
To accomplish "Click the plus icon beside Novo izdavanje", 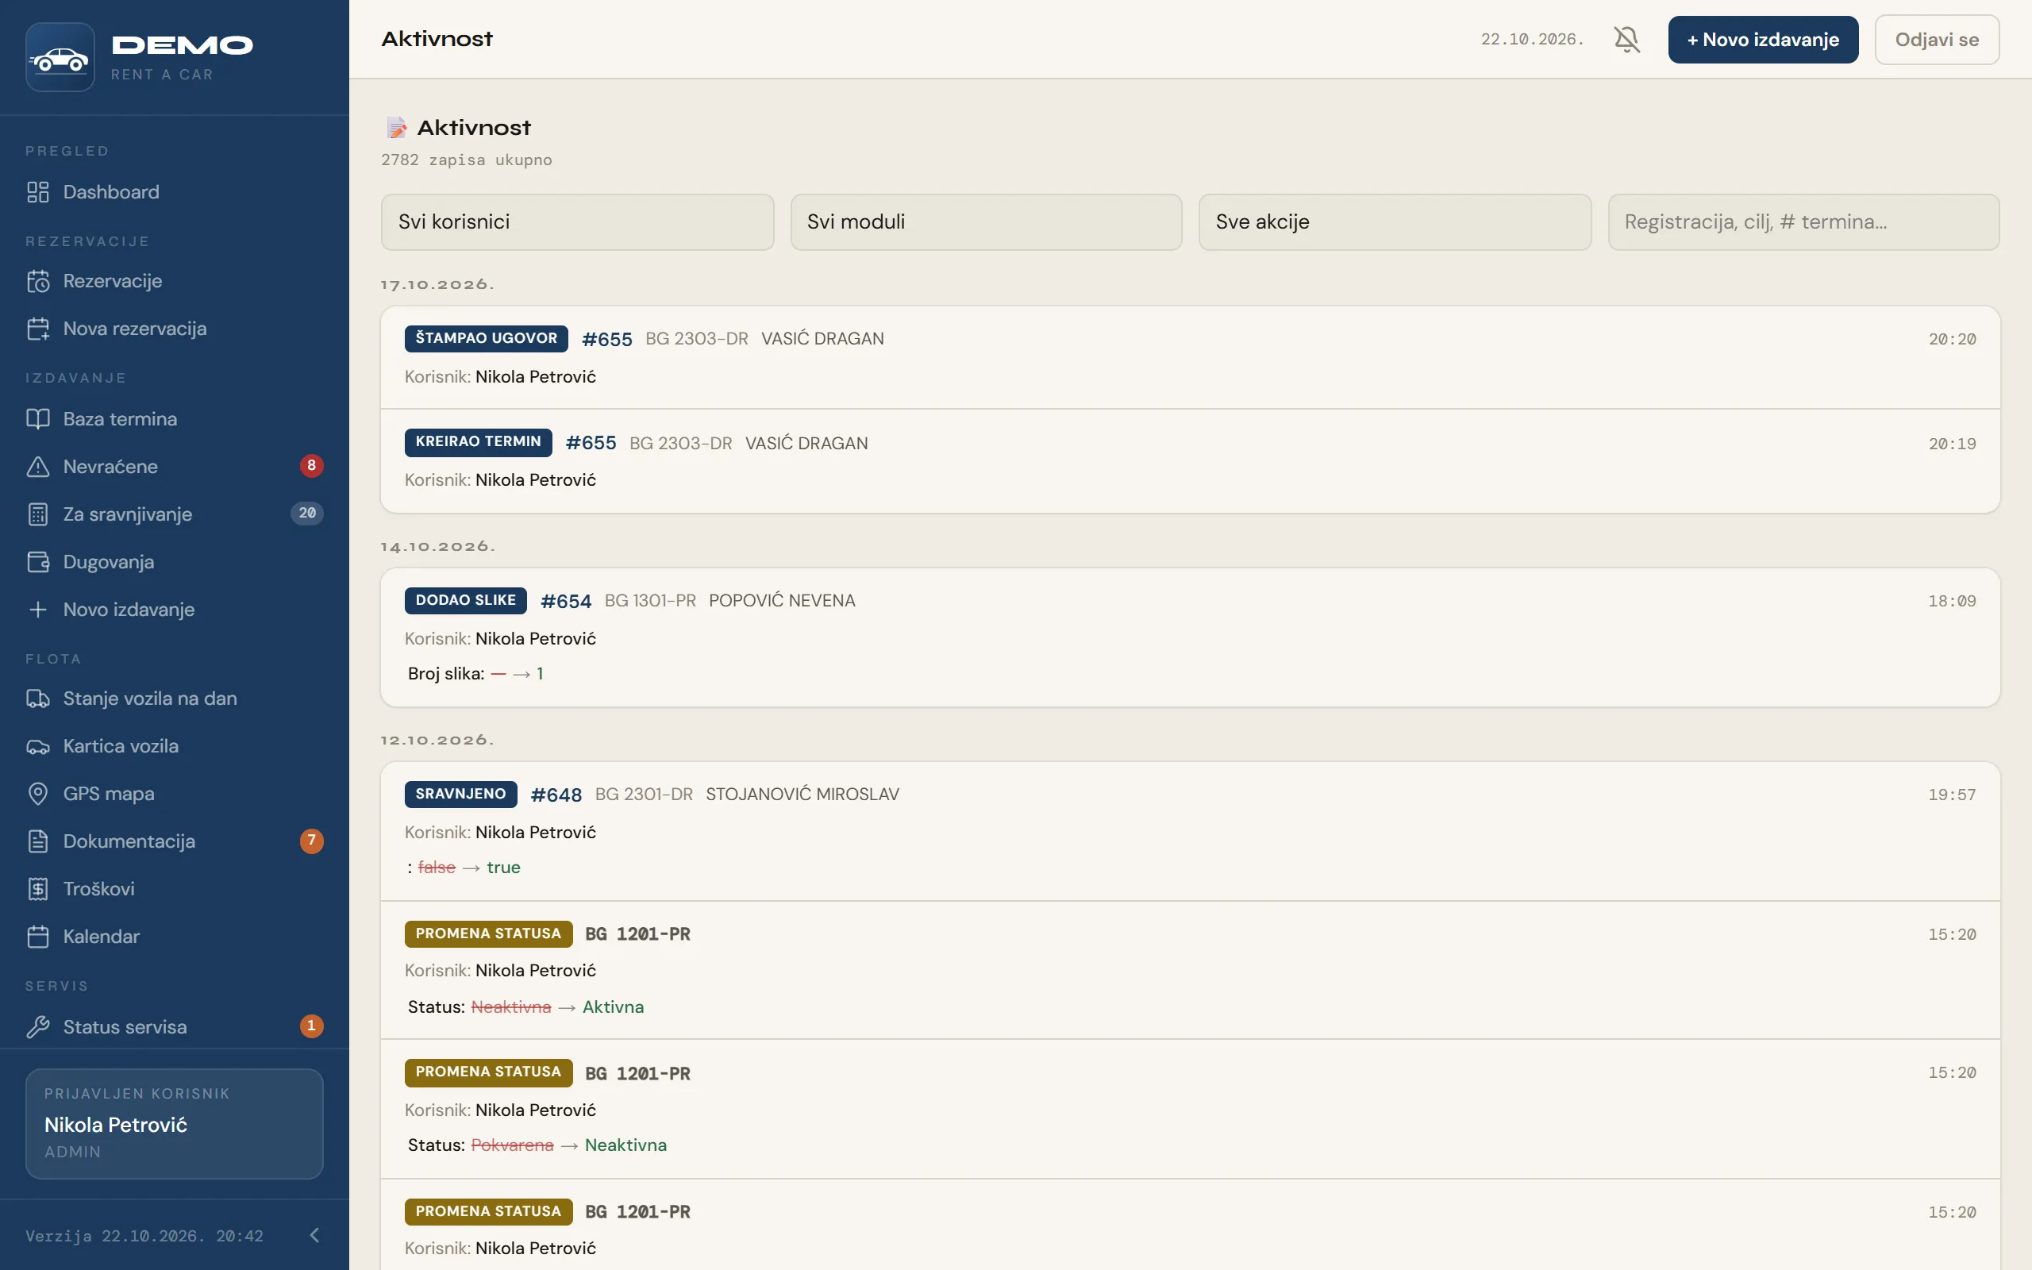I will click(38, 610).
